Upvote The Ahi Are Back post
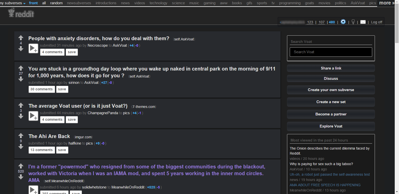This screenshot has height=194, width=399. click(x=21, y=136)
